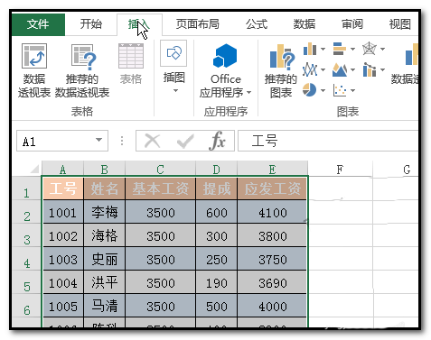
Task: Insert a column chart icon
Action: [x=310, y=49]
